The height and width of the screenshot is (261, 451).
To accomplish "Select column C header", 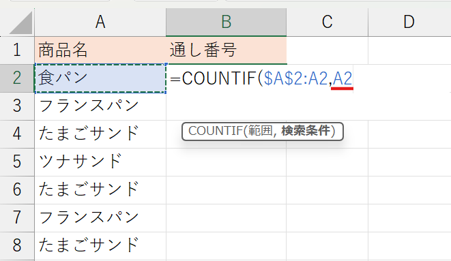I will coord(328,22).
